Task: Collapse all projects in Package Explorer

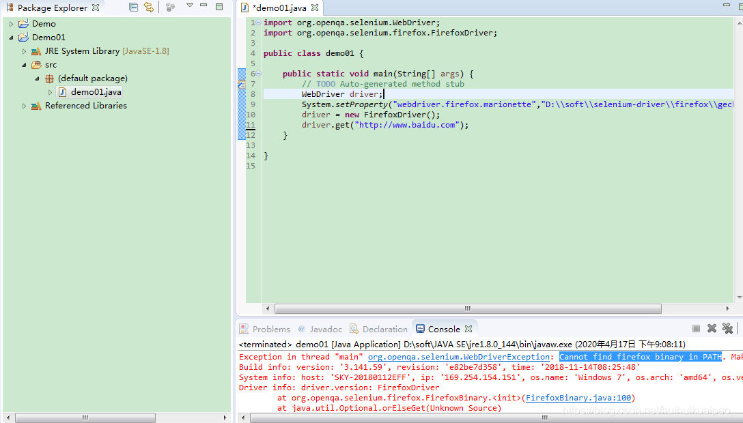Action: (132, 7)
